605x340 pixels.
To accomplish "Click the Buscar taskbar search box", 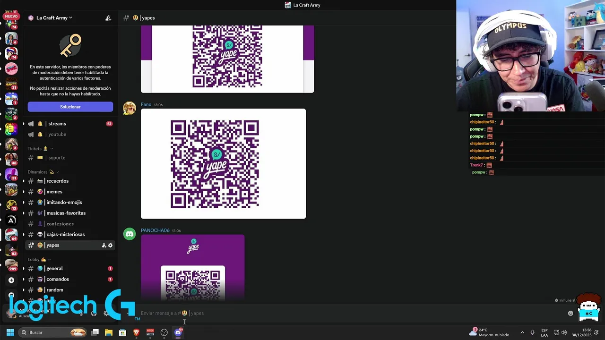I will pyautogui.click(x=53, y=332).
